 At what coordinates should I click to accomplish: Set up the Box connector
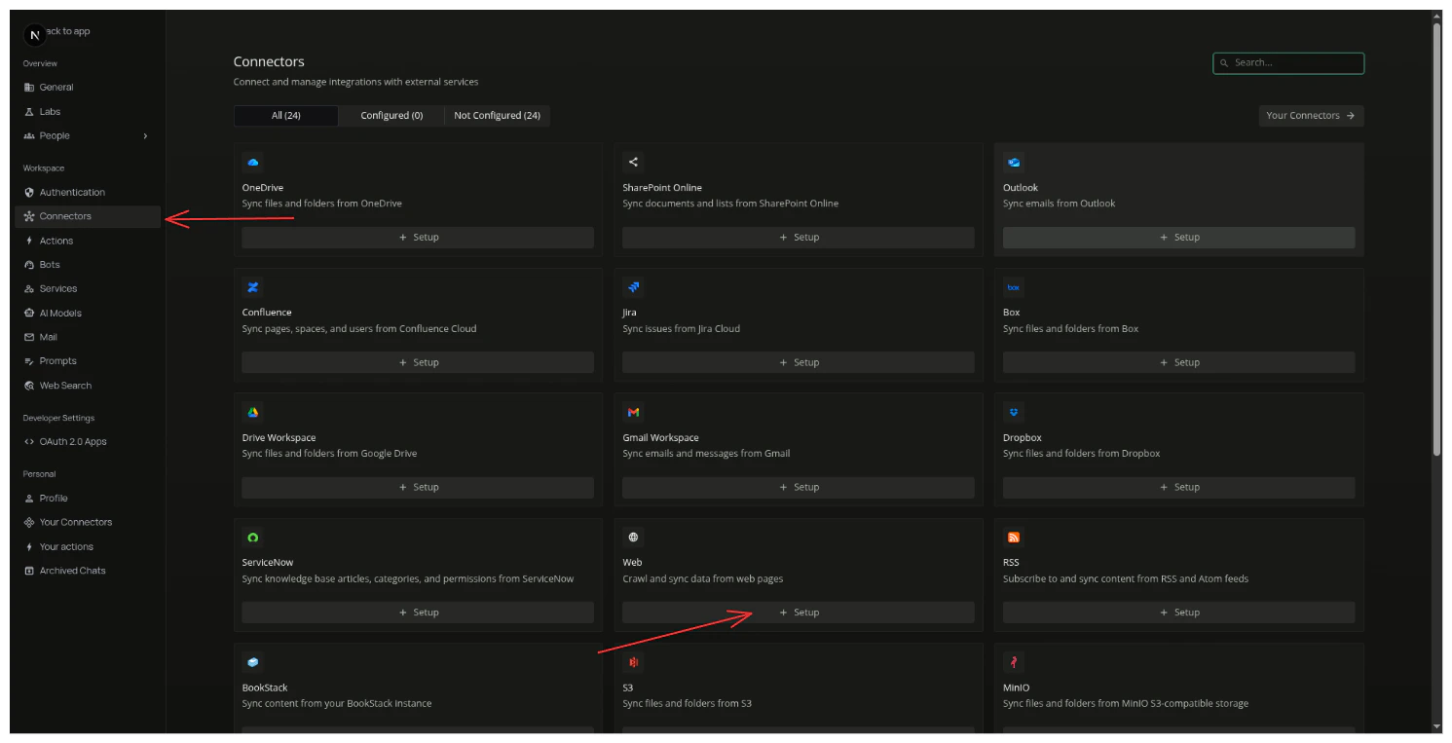[1178, 362]
